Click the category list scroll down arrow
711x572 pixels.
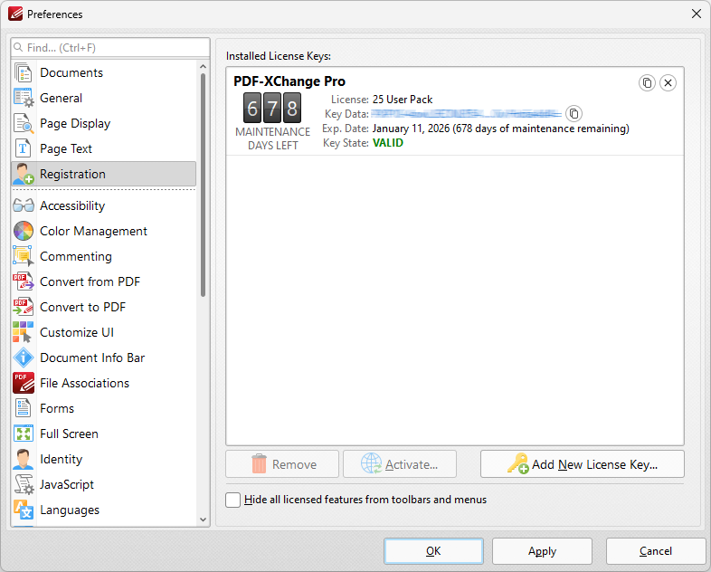tap(204, 520)
